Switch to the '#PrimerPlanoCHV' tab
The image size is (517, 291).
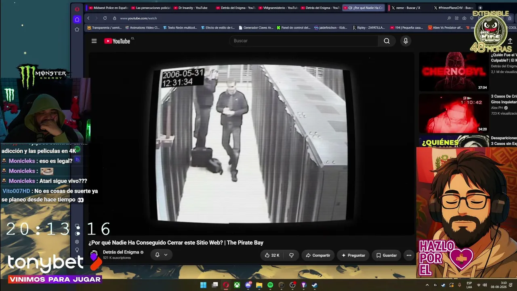click(x=454, y=8)
